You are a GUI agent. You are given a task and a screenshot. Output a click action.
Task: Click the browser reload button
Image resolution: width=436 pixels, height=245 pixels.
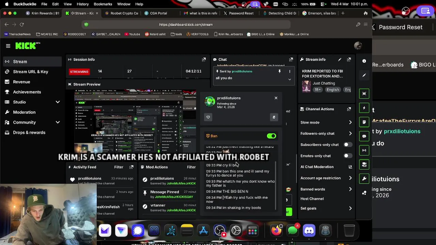pos(22,24)
